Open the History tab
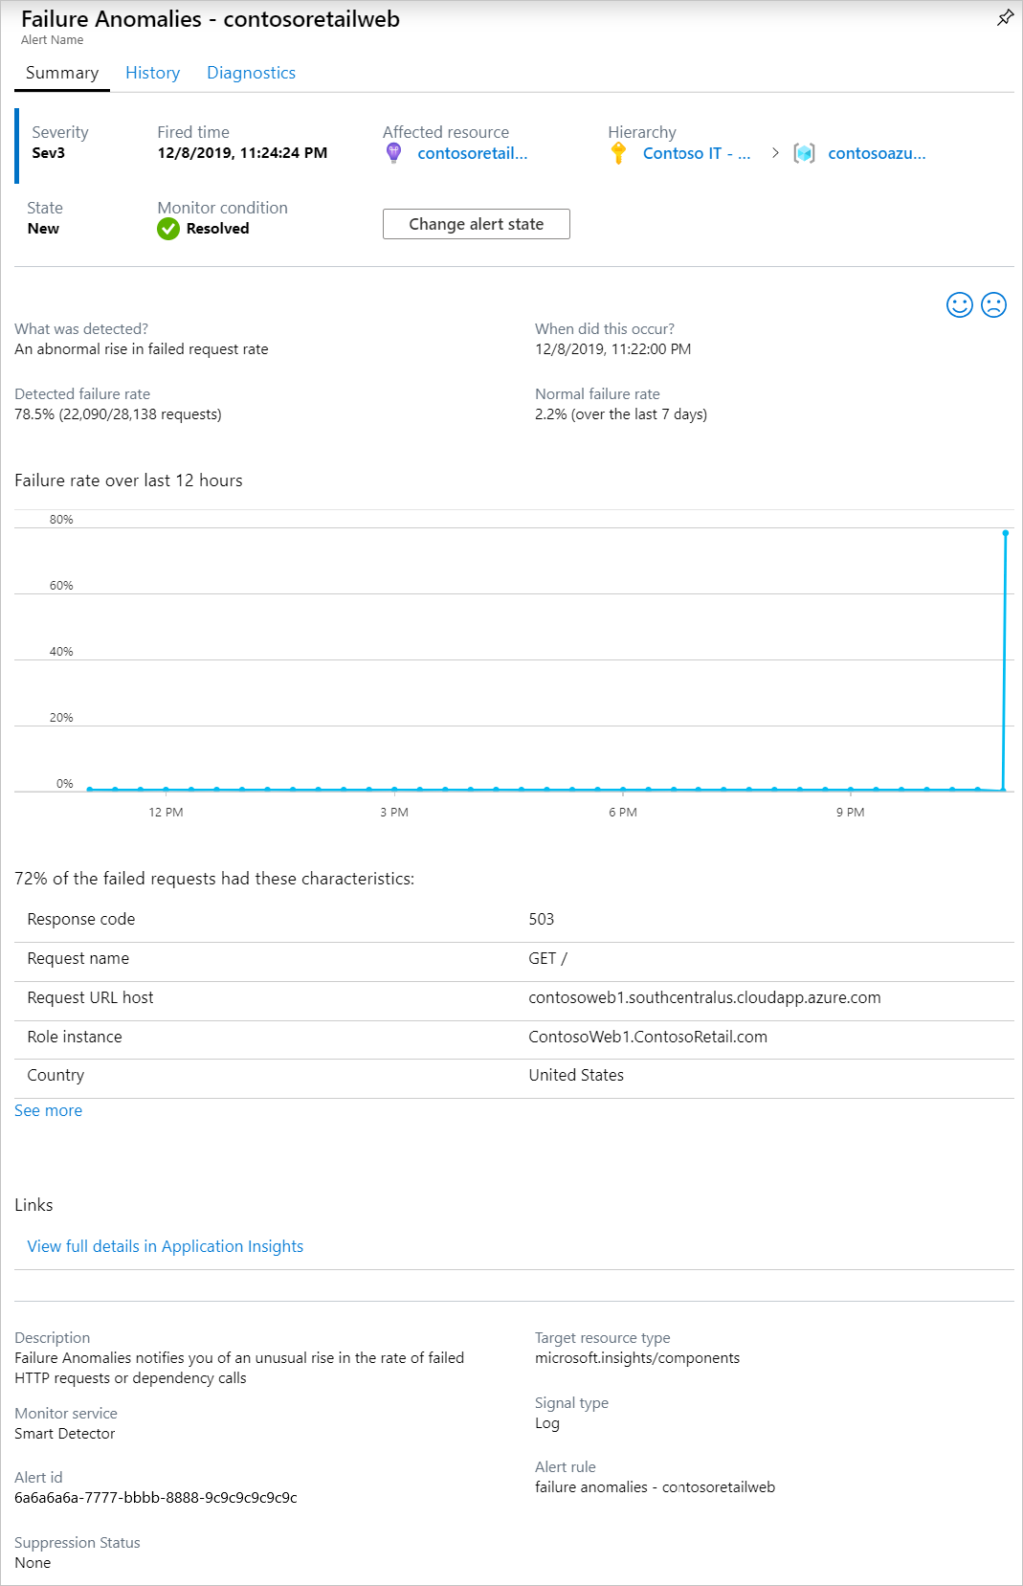Image resolution: width=1023 pixels, height=1586 pixels. coord(152,73)
